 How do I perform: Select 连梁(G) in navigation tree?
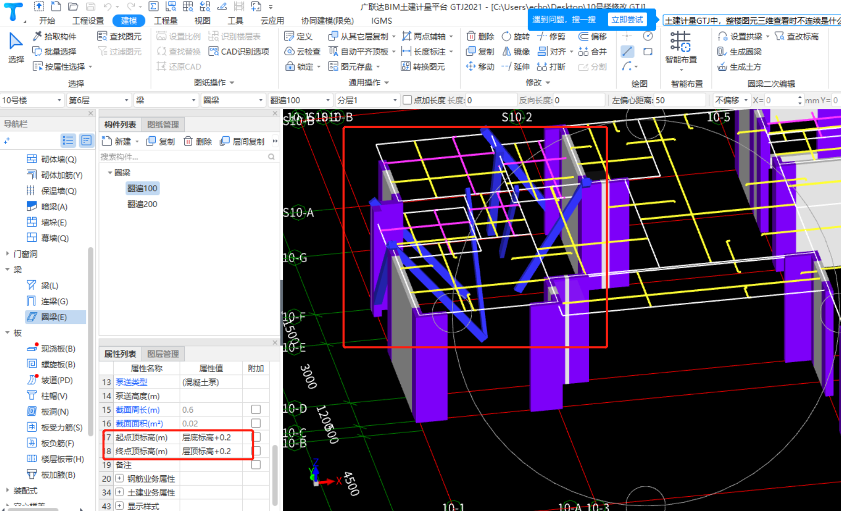tap(54, 301)
